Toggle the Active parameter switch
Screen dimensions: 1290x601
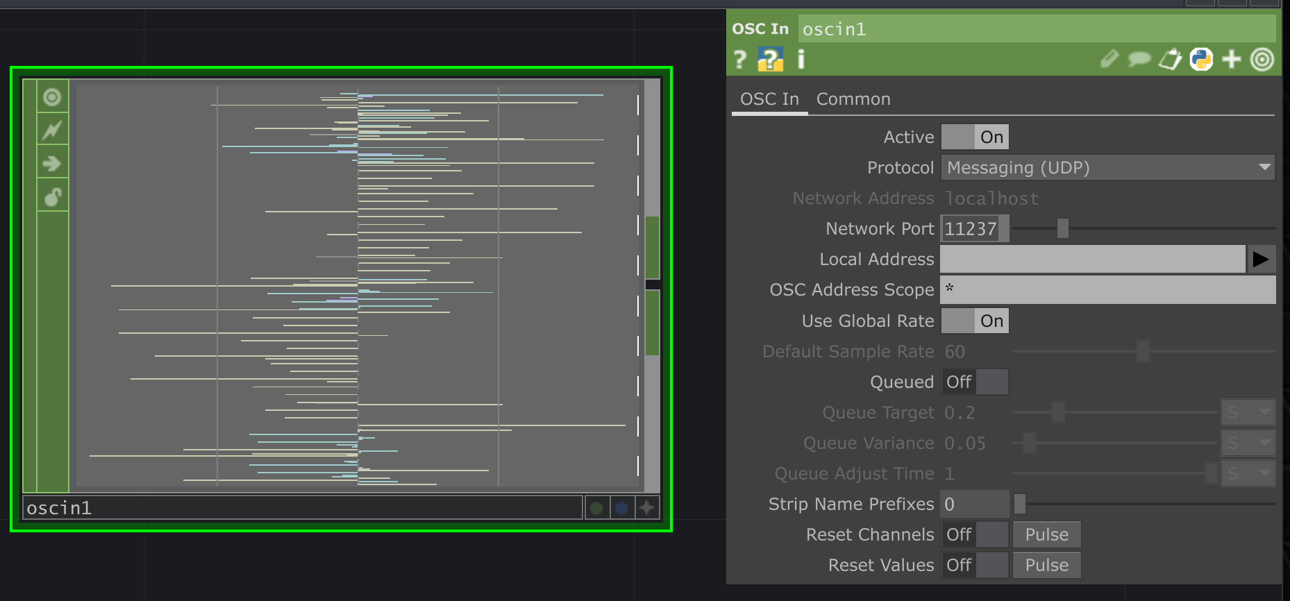974,137
